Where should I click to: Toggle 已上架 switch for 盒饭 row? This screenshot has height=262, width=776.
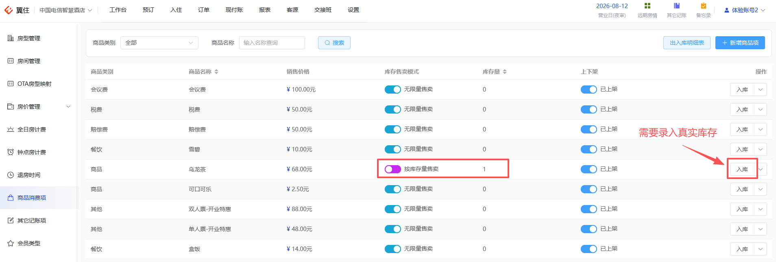pos(589,249)
